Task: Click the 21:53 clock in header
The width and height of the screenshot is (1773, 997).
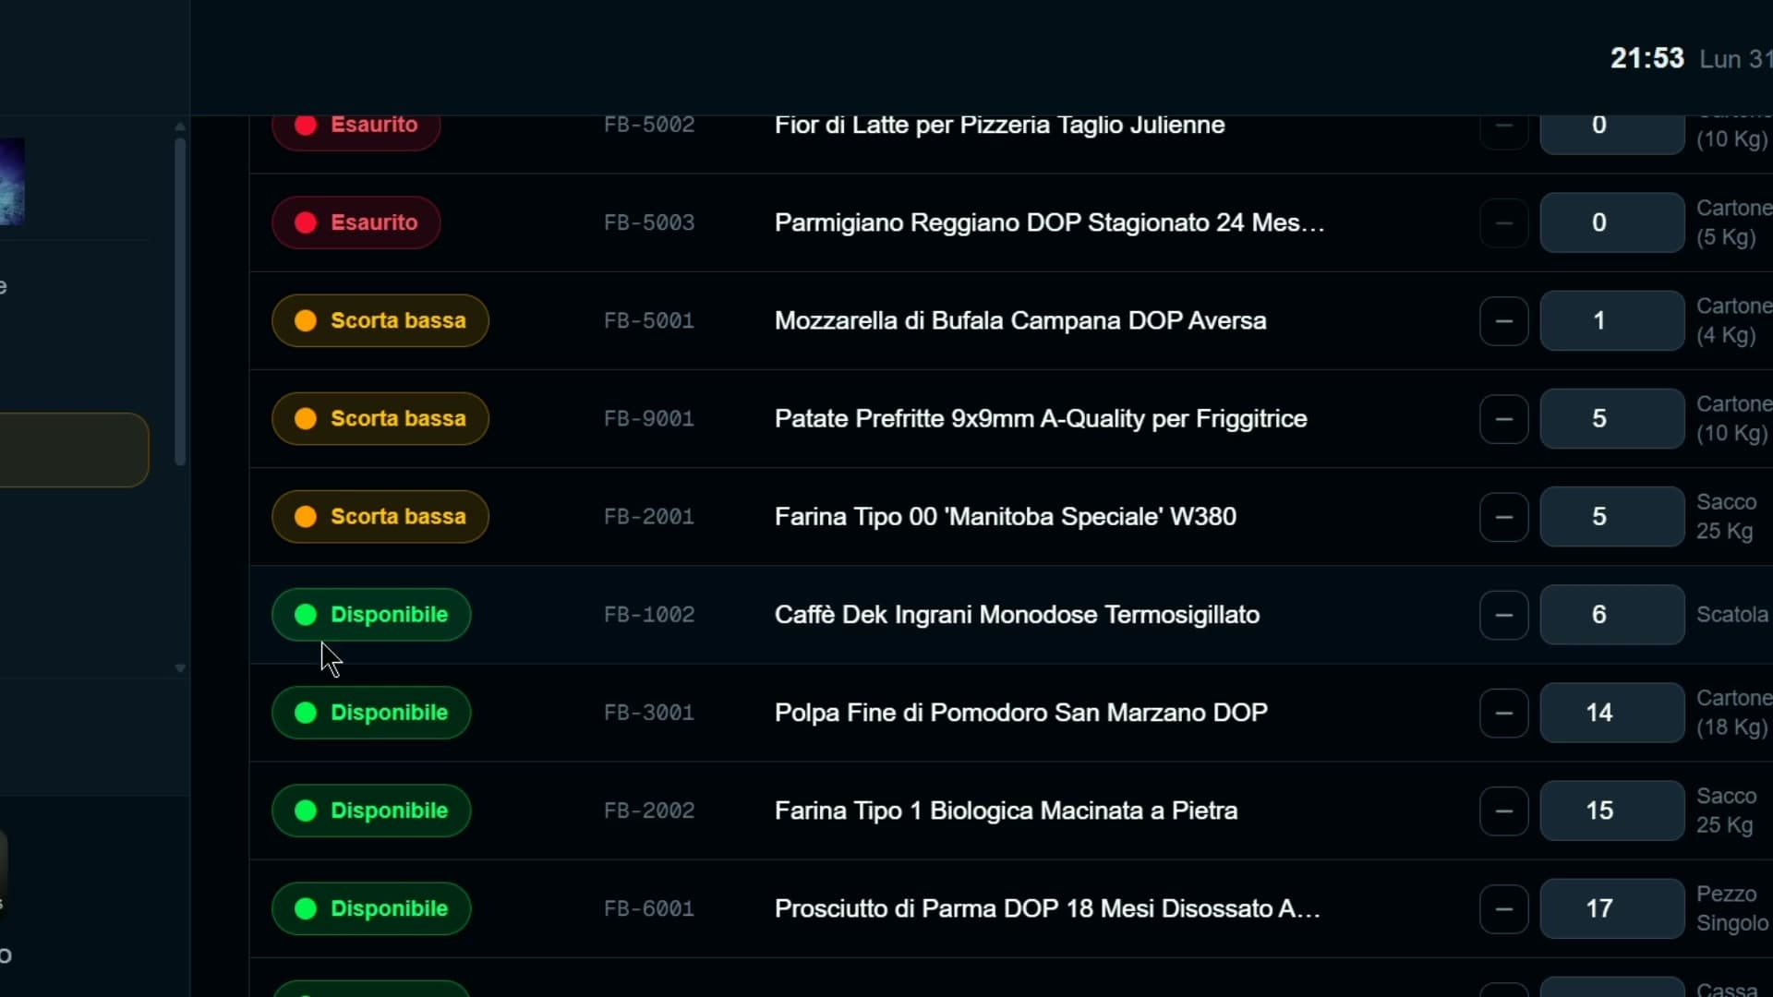Action: 1647,58
